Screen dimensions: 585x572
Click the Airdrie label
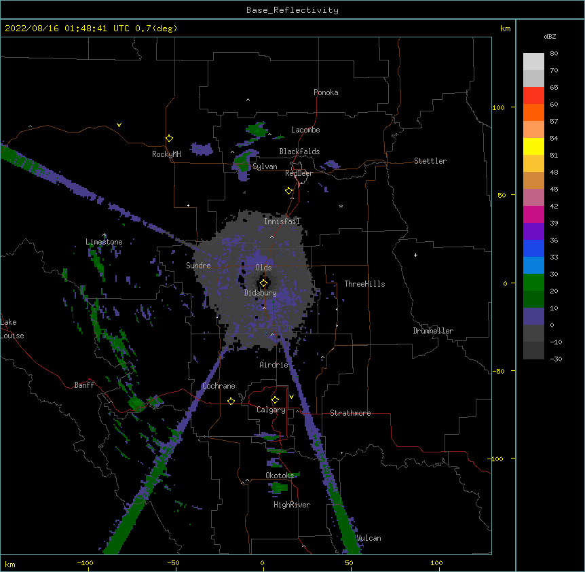[273, 365]
